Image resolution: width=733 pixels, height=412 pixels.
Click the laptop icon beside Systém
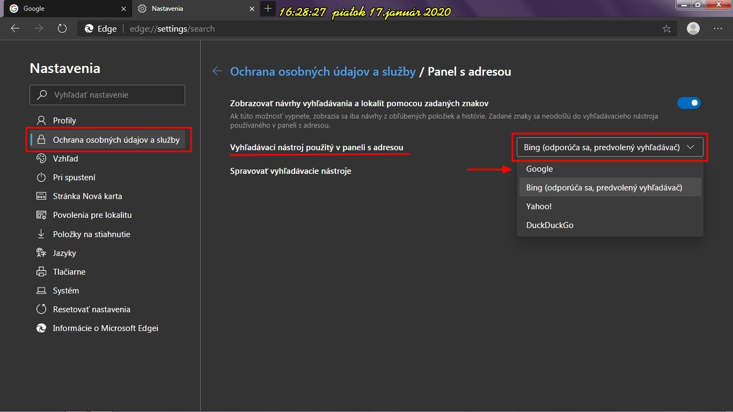pos(41,291)
